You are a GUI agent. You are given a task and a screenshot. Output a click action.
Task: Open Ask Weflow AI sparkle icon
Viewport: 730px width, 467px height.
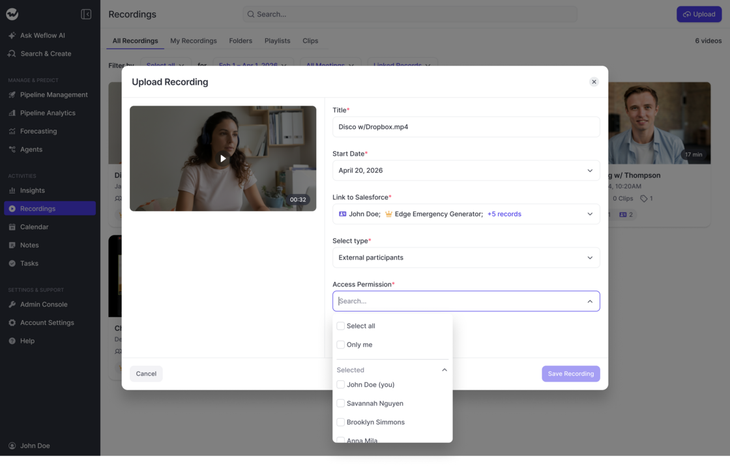pos(12,35)
